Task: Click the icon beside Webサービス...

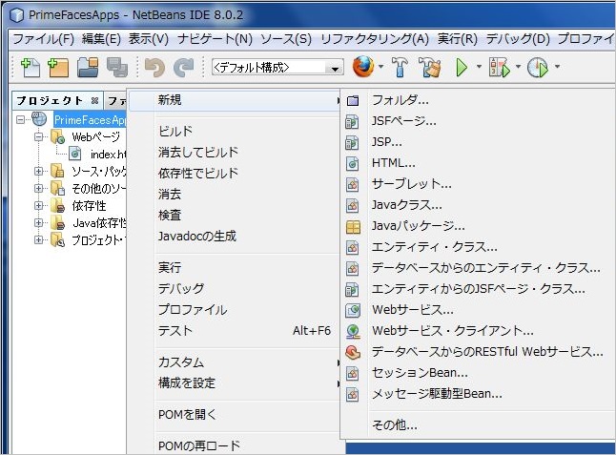Action: (x=353, y=310)
